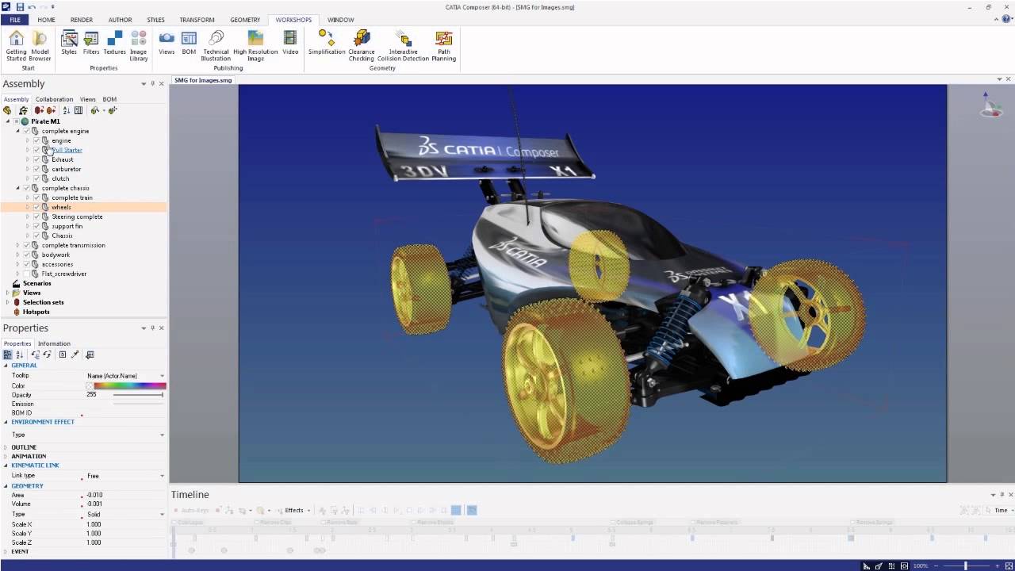Collapse the GENERAL section in Properties
1015x571 pixels.
click(x=6, y=365)
